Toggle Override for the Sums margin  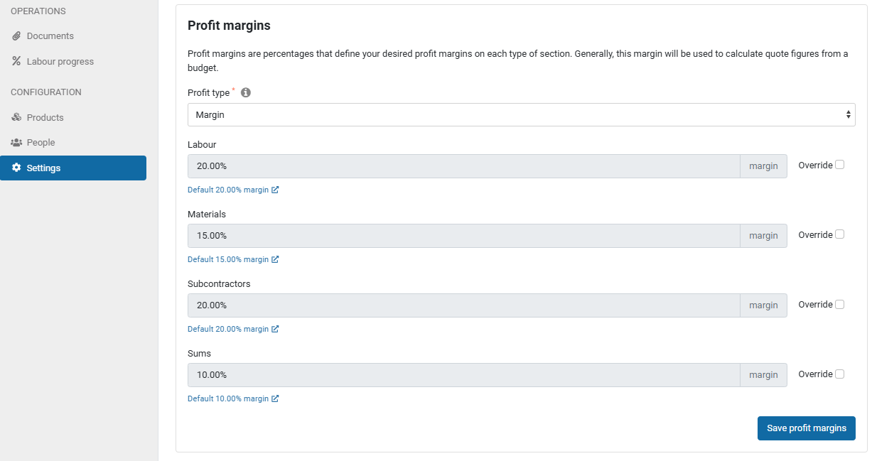click(839, 374)
